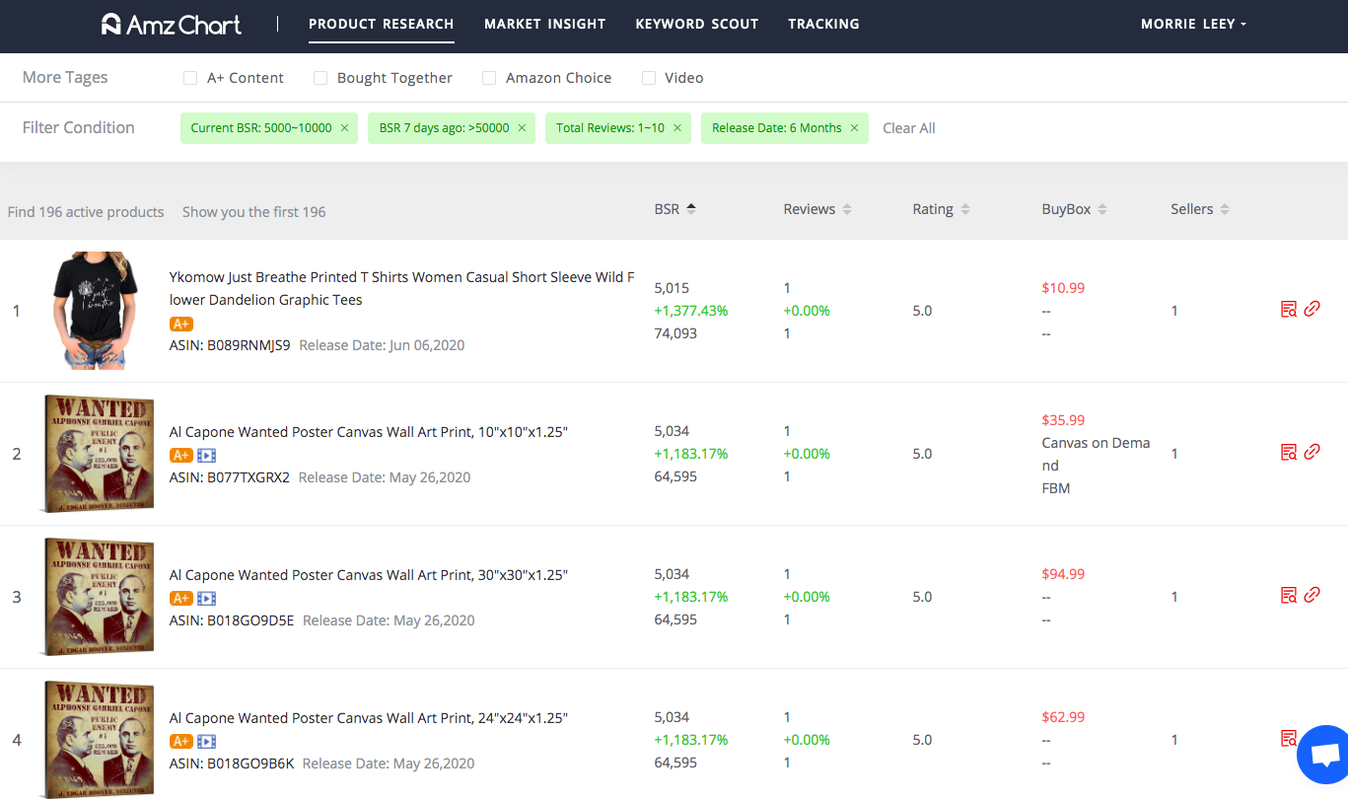
Task: Open product analysis icon for Ykomow t-shirt row
Action: coord(1289,309)
